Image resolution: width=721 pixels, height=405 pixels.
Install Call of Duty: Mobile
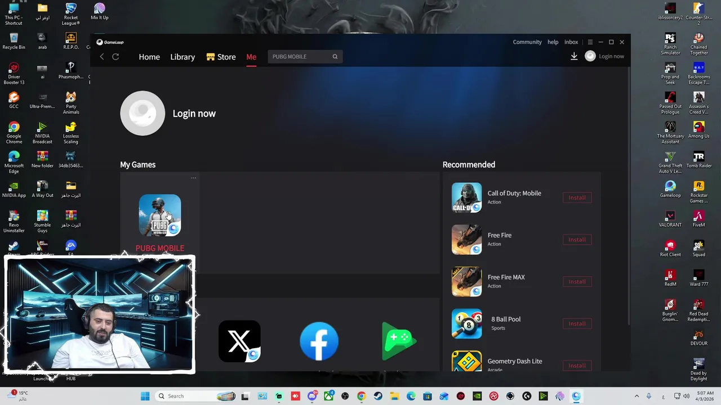click(577, 197)
